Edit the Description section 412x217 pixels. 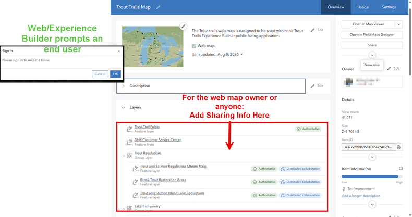(317, 86)
